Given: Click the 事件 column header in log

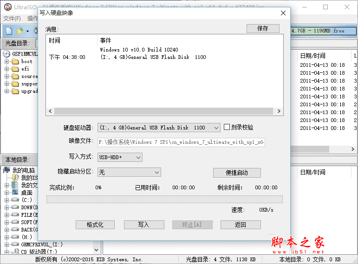Looking at the screenshot, I should 105,40.
